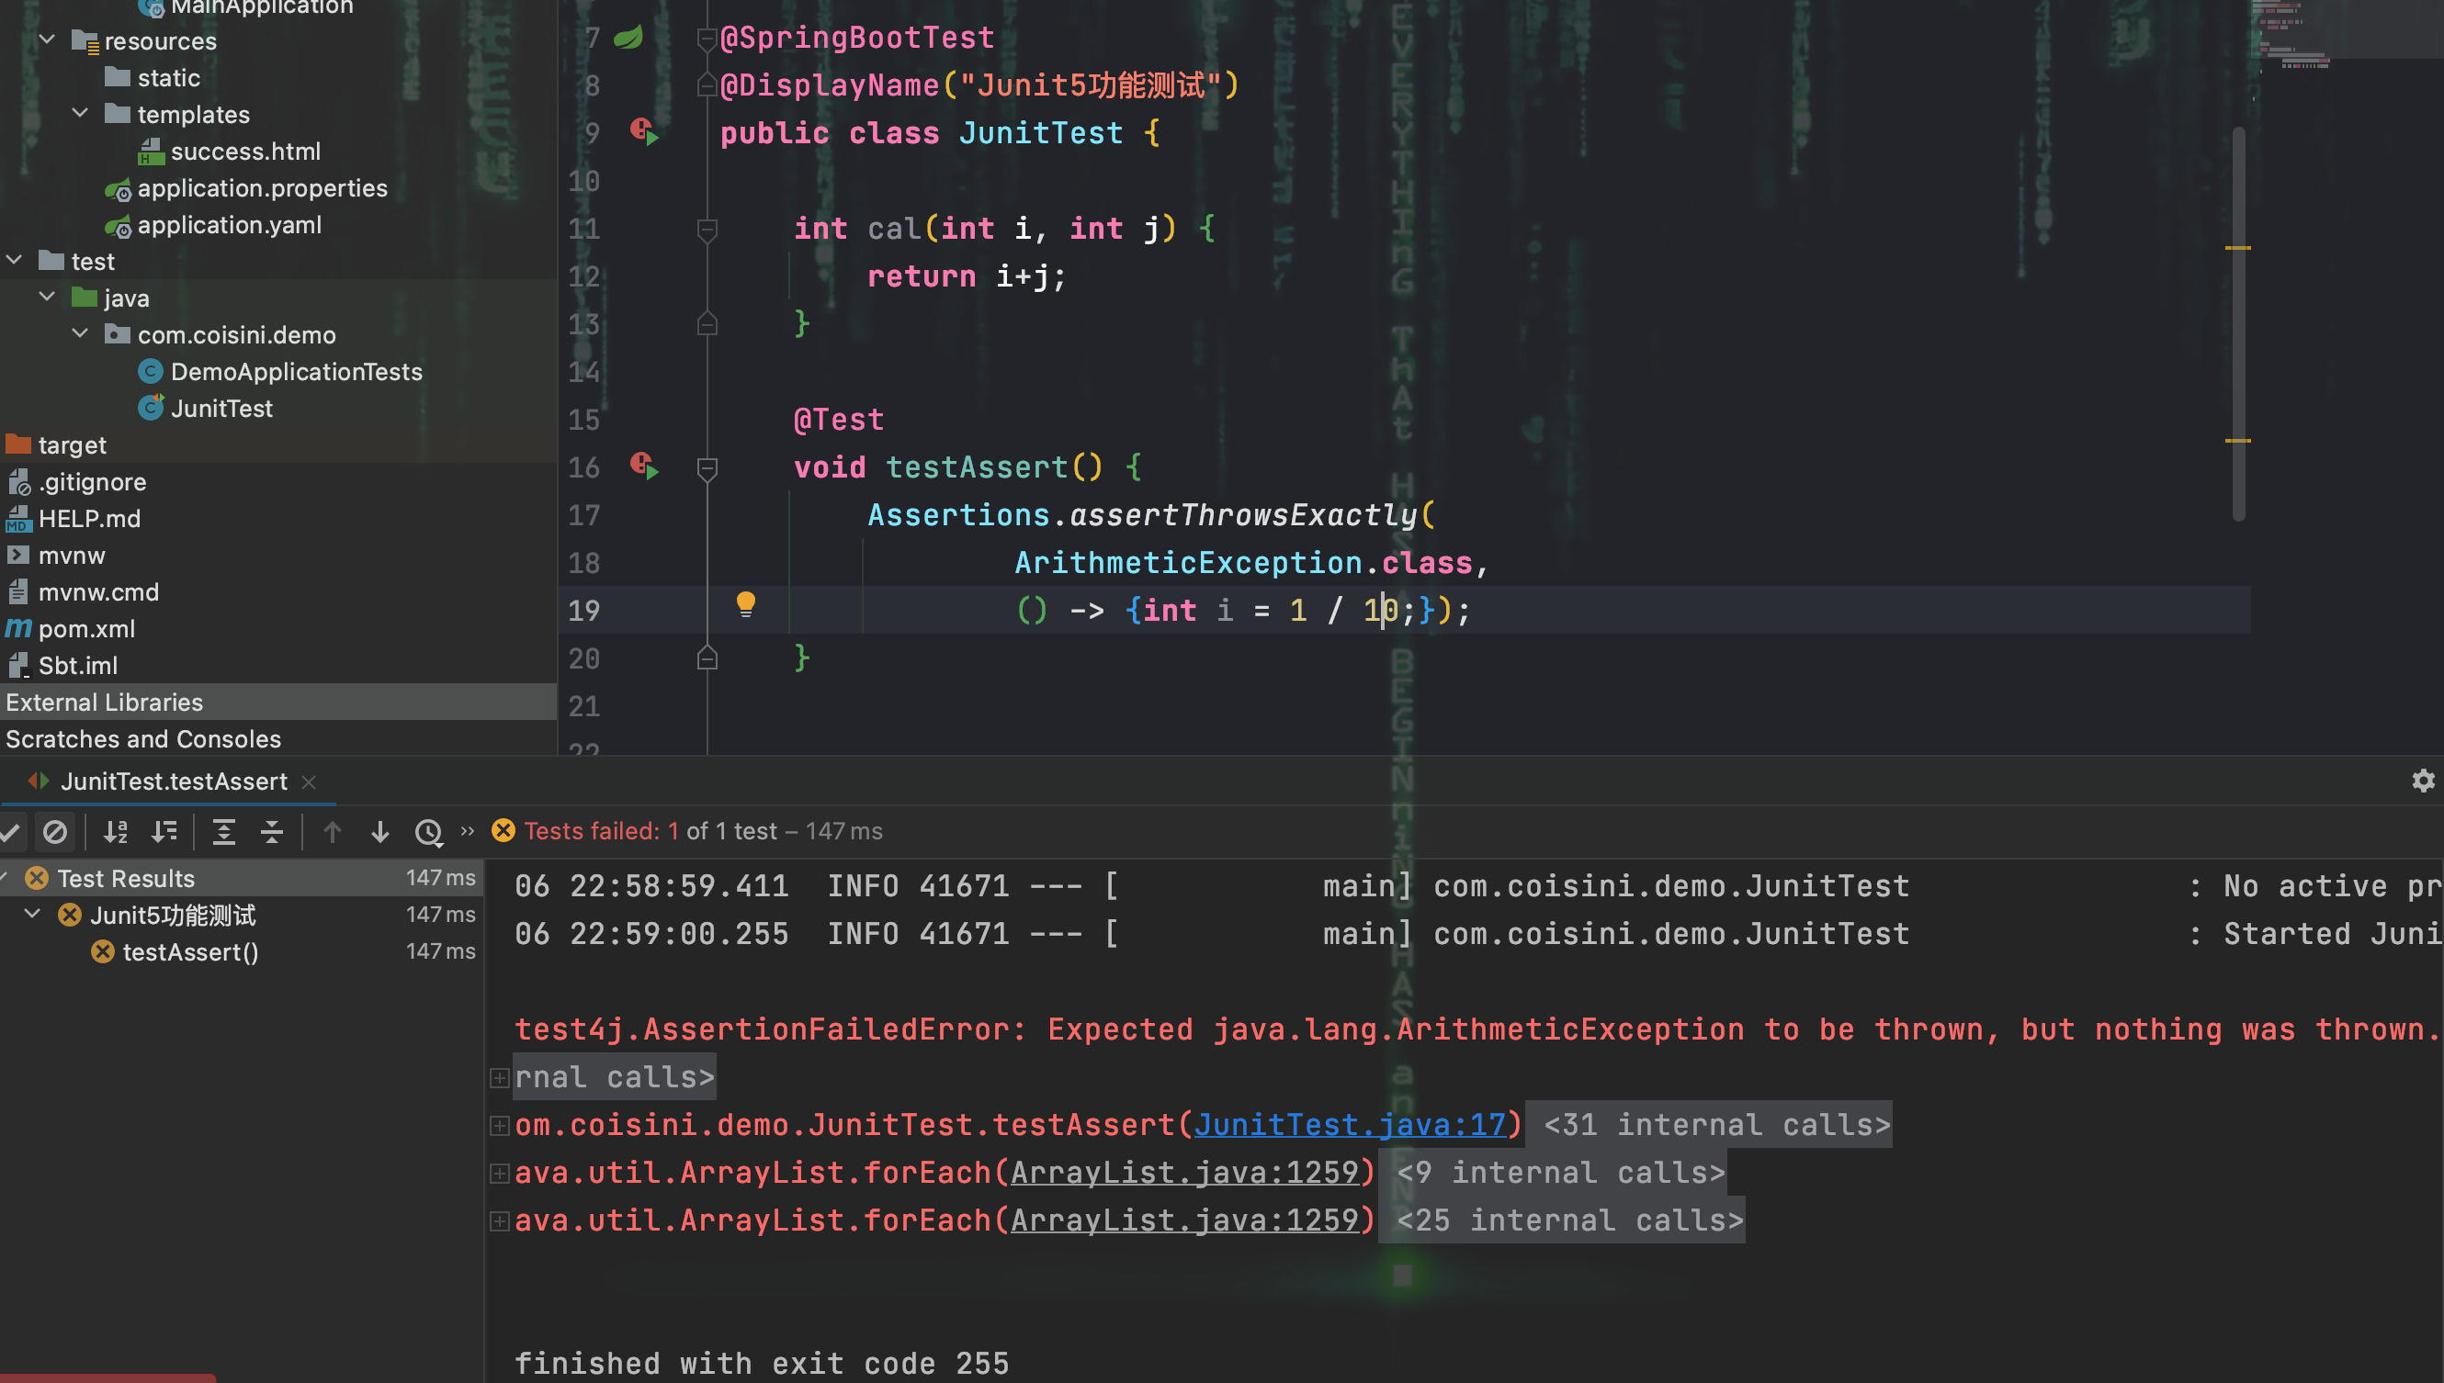Collapse the com.coisini.demo package

(80, 333)
